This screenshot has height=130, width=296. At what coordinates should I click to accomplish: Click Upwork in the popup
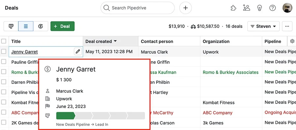[x=64, y=99]
